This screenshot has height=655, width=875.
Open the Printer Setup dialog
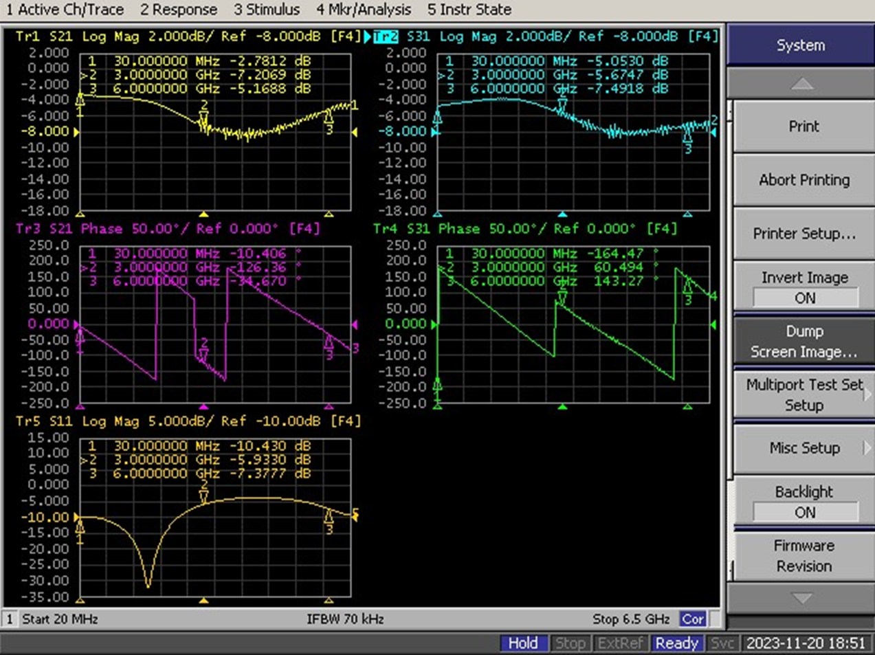point(804,234)
